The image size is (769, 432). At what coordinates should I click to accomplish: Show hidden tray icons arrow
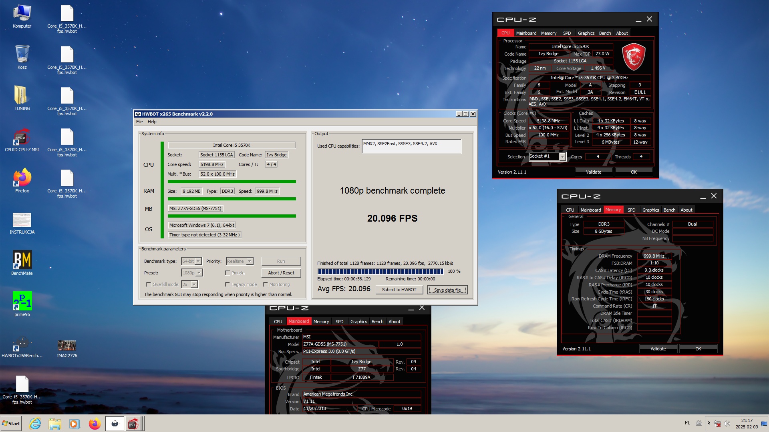coord(709,423)
